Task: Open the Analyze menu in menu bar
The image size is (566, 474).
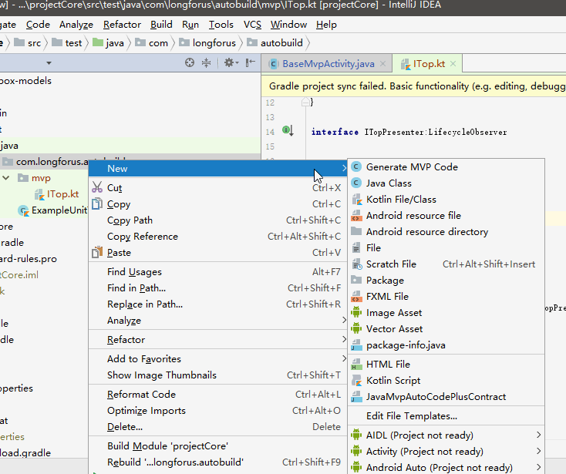Action: (x=76, y=25)
